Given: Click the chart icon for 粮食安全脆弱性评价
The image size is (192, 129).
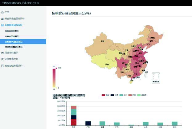Looking at the screenshot, I should click(x=3, y=19).
